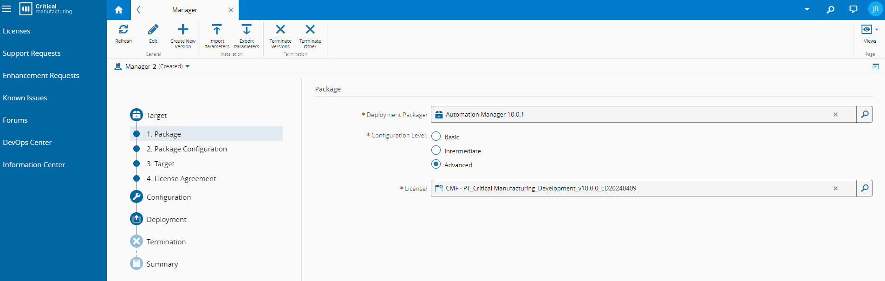Image resolution: width=885 pixels, height=281 pixels.
Task: Select the Intermediate configuration level
Action: (436, 150)
